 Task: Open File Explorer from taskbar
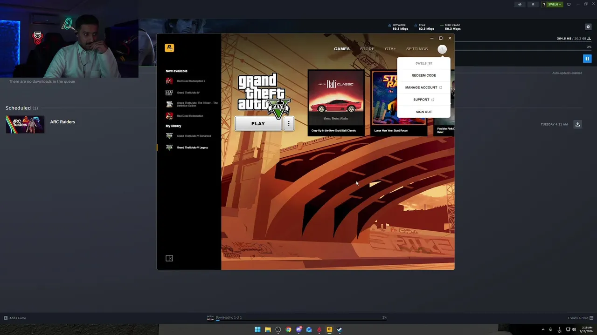[268, 330]
